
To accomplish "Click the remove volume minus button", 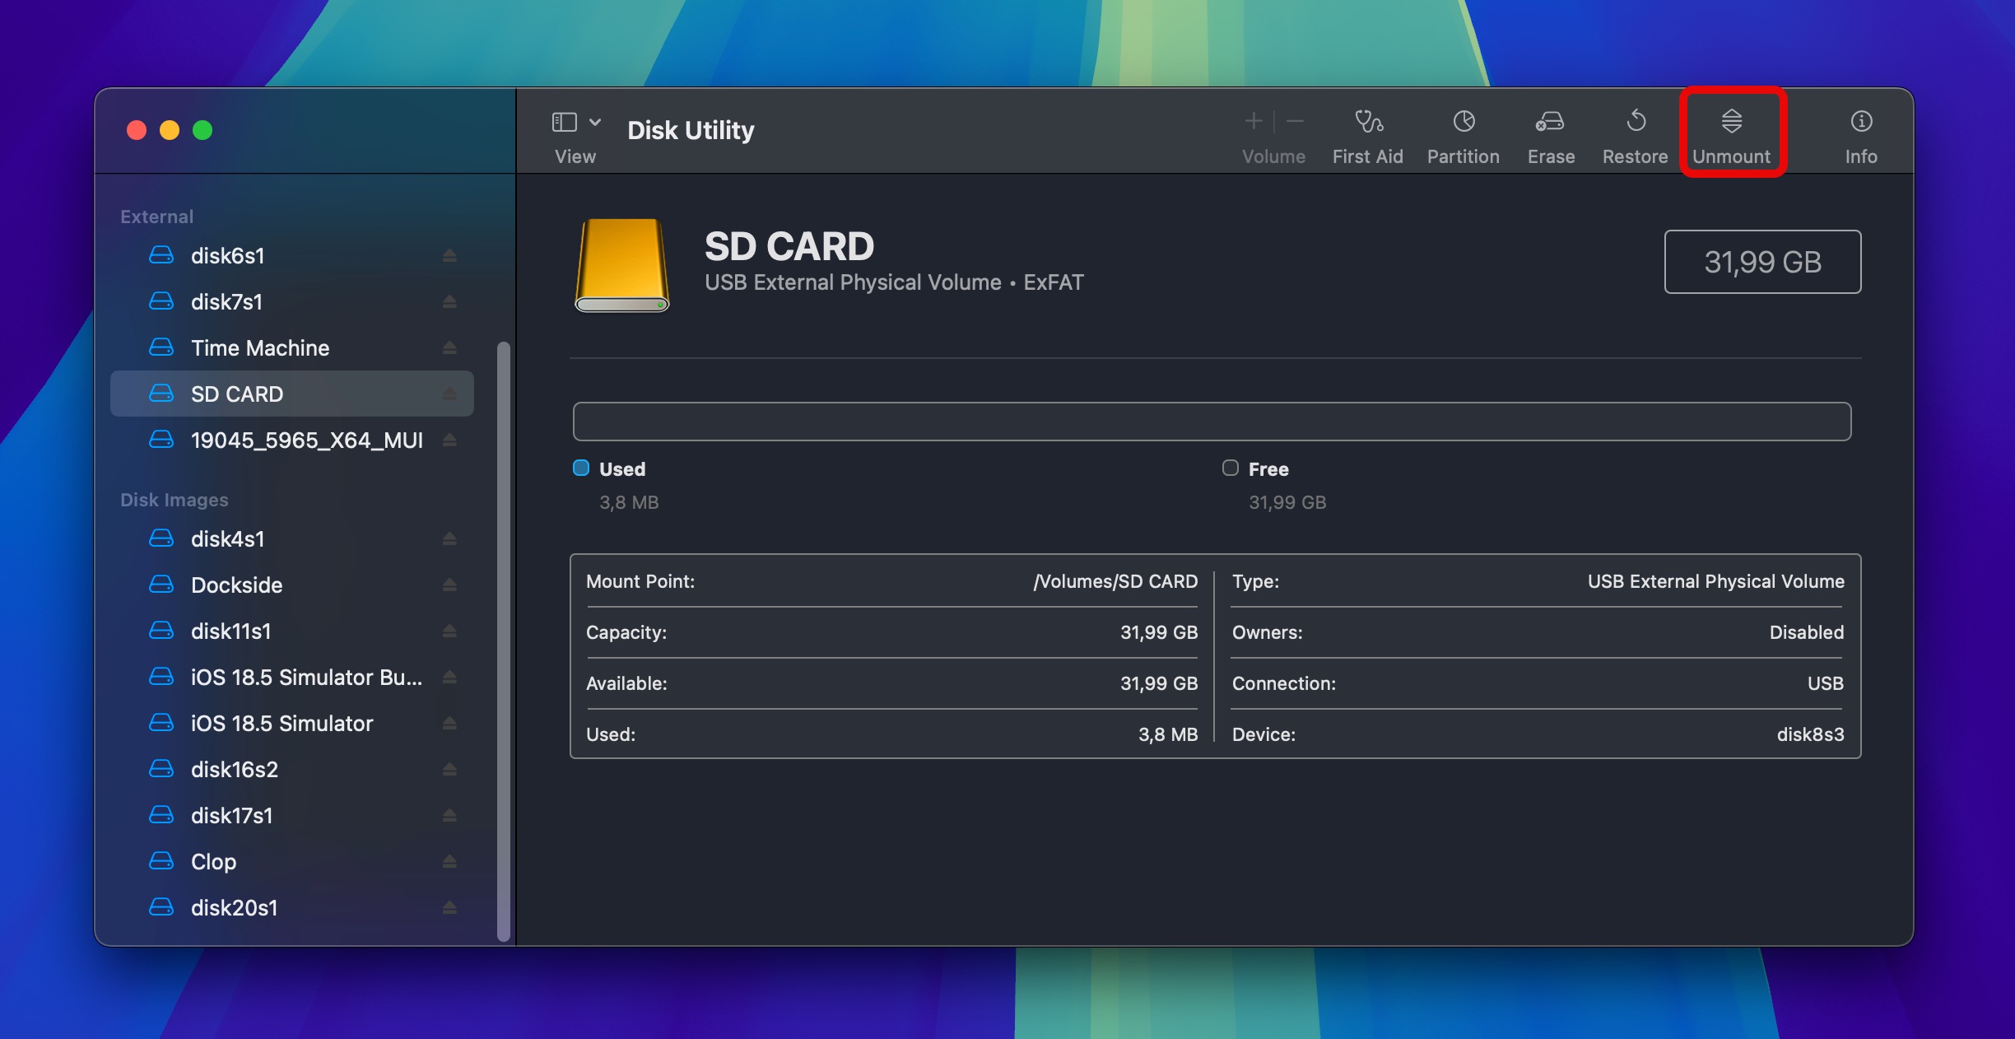I will coord(1295,122).
